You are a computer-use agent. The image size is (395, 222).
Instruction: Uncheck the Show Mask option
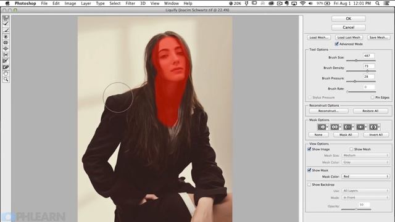click(x=309, y=170)
